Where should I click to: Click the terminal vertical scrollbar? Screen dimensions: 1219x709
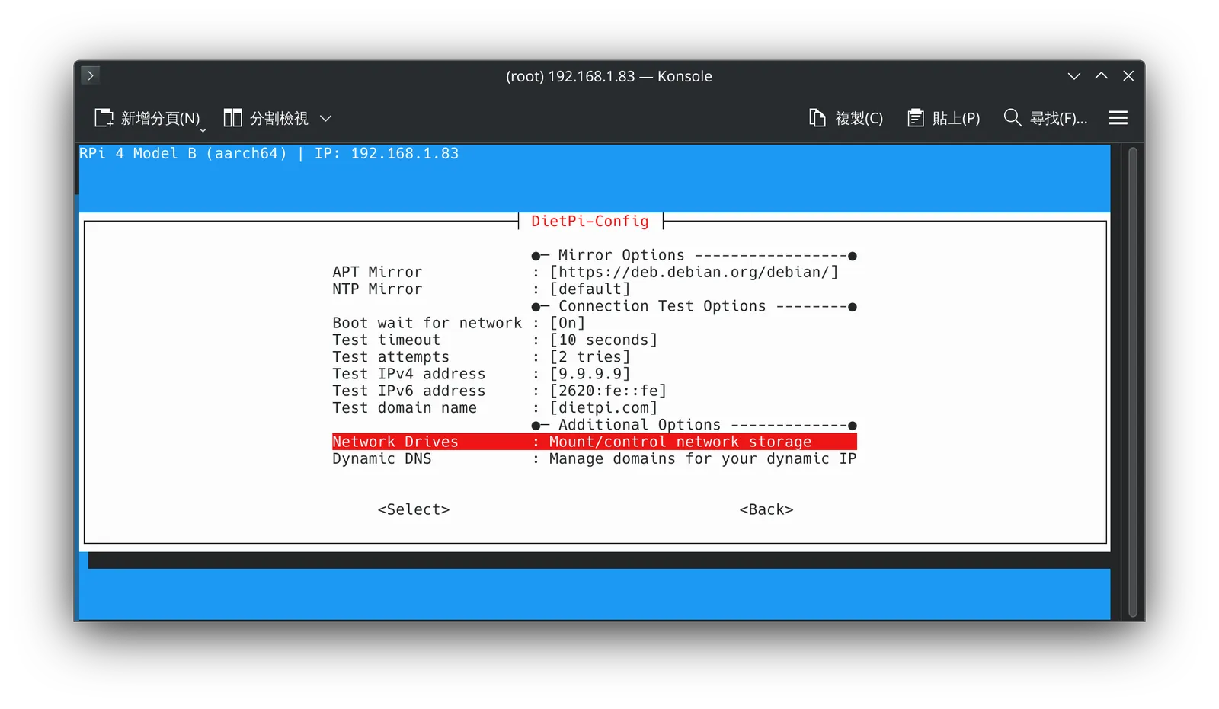click(x=1133, y=383)
